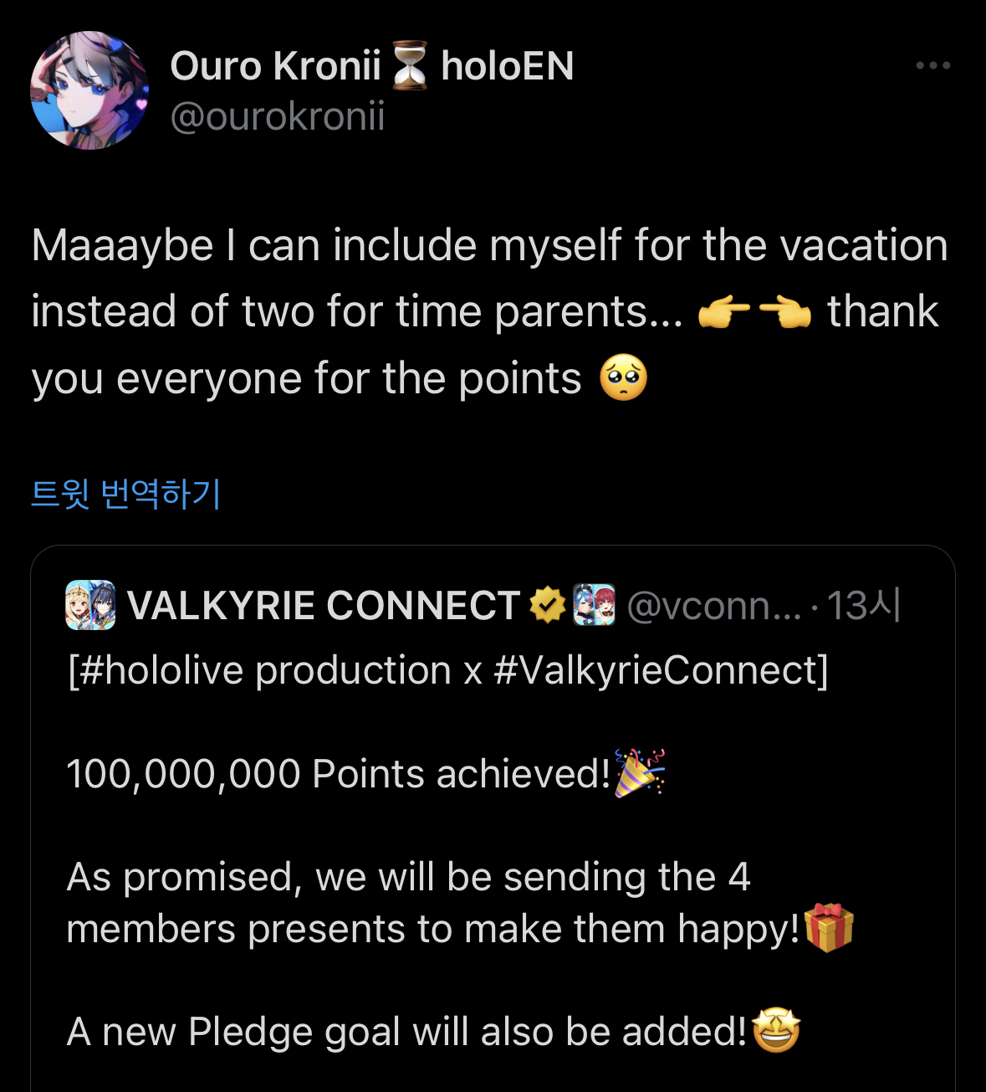The height and width of the screenshot is (1092, 986).
Task: Tap the pleading face emoji
Action: (x=623, y=378)
